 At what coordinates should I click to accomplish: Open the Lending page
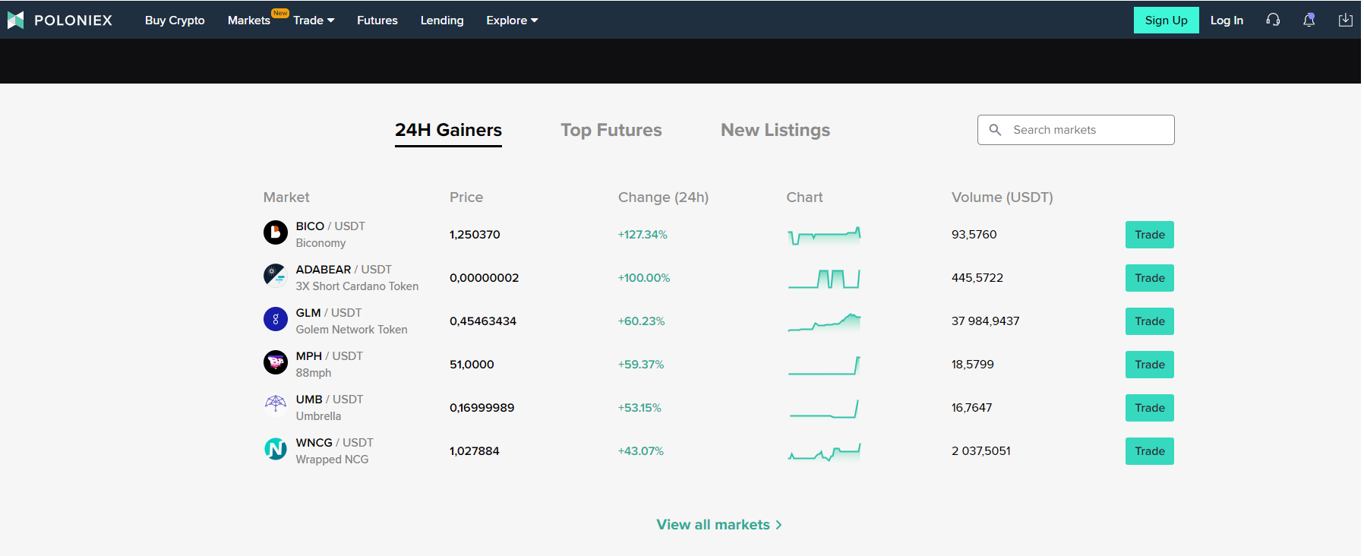442,21
